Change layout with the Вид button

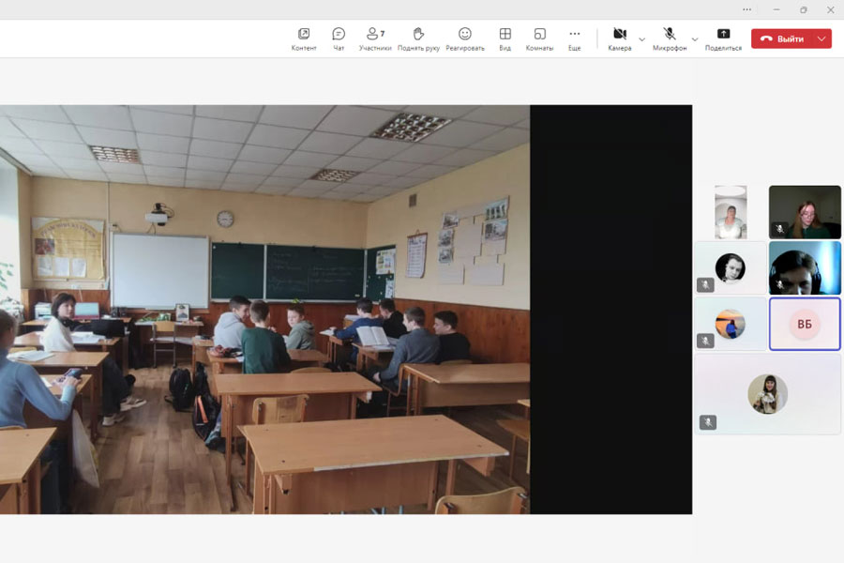tap(505, 39)
